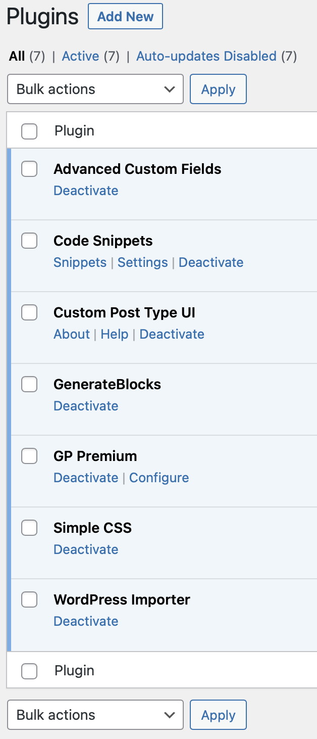Expand the bottom Bulk actions dropdown
The width and height of the screenshot is (317, 739).
(95, 715)
